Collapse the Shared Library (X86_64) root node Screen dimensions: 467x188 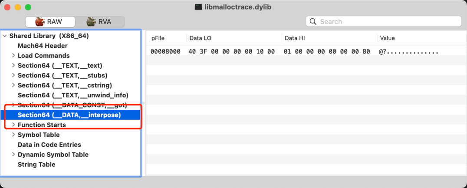pos(5,36)
